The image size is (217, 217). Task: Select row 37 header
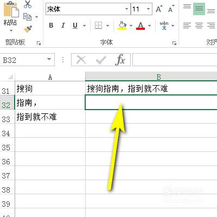(x=7, y=173)
